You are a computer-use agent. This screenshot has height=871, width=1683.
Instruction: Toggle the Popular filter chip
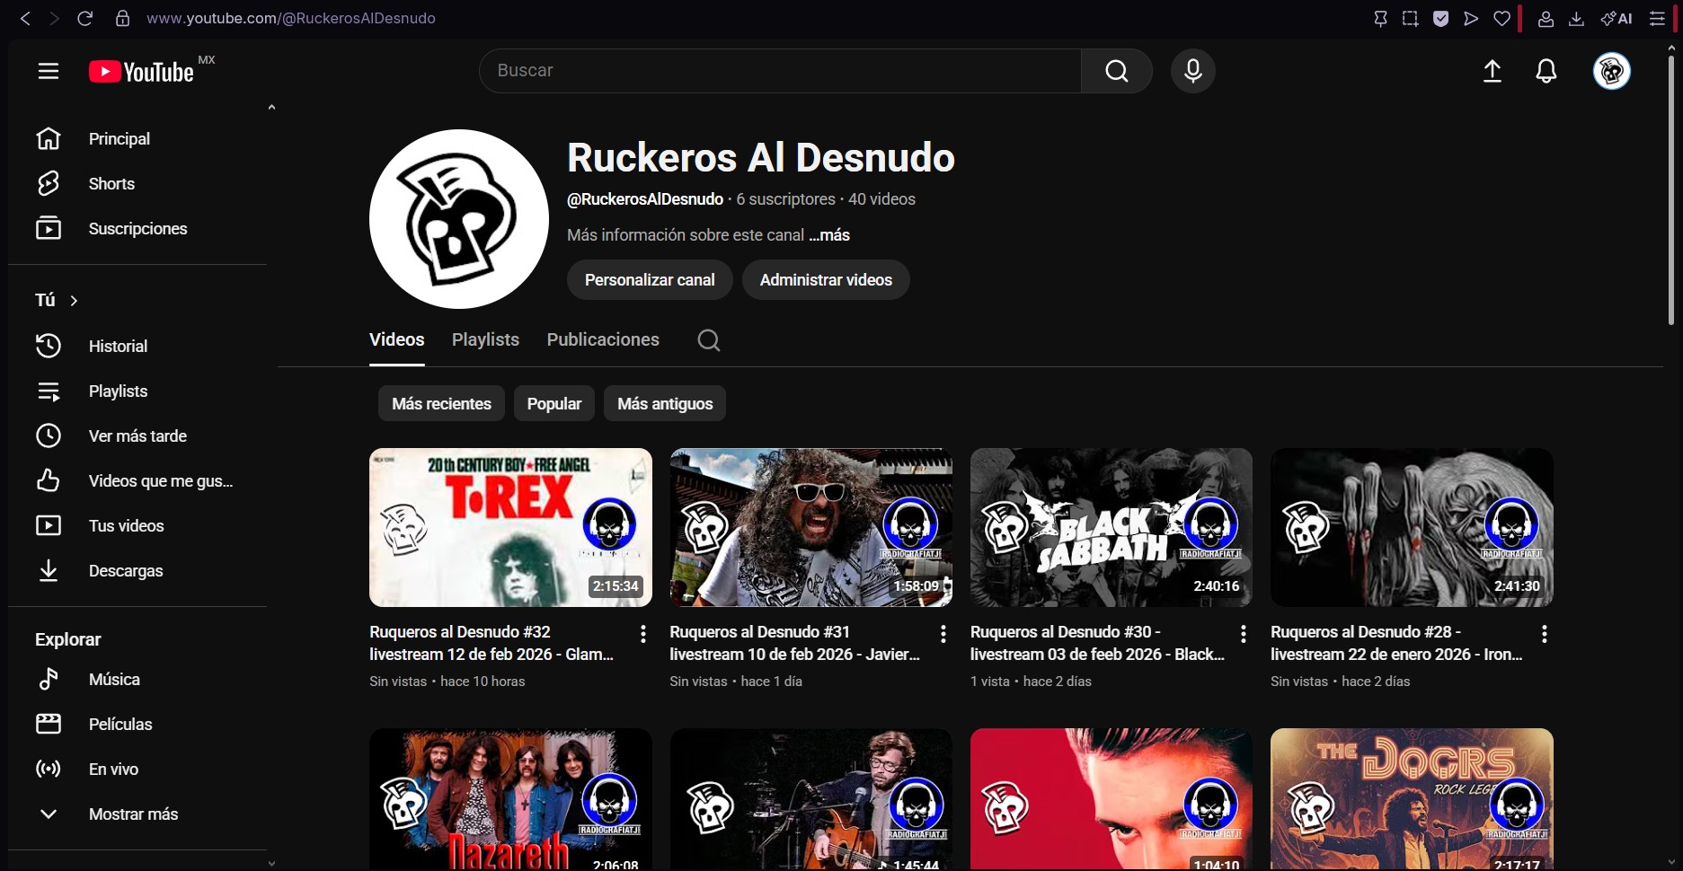coord(554,403)
